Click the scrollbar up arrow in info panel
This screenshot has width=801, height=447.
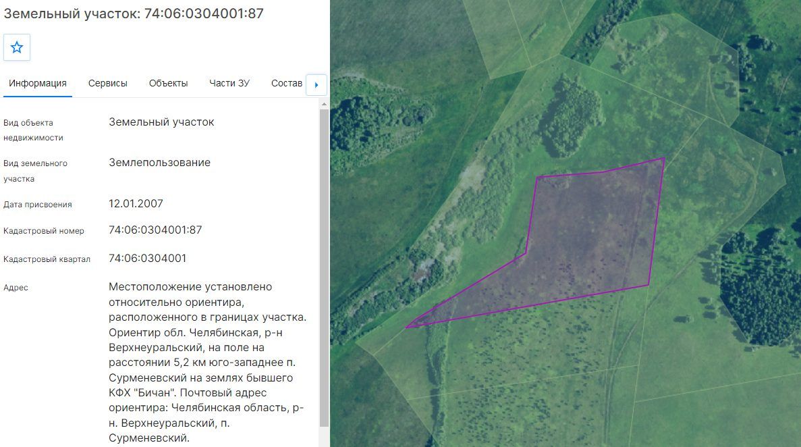tap(324, 105)
